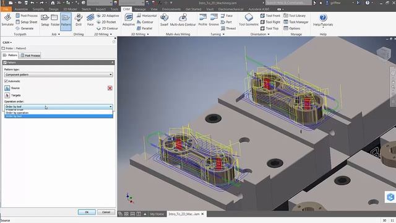Switch to Tool Top orientation

(x=270, y=28)
